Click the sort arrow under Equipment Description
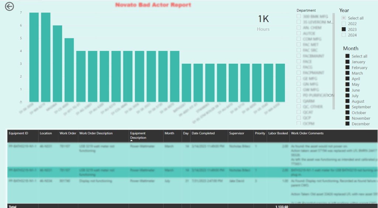The height and width of the screenshot is (208, 378). pos(131,141)
